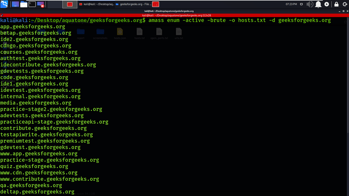Click the line qa.geeksforgeeks.org
349x196 pixels.
[x=31, y=185]
